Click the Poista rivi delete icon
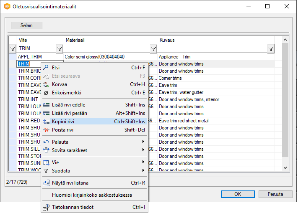 coord(47,130)
